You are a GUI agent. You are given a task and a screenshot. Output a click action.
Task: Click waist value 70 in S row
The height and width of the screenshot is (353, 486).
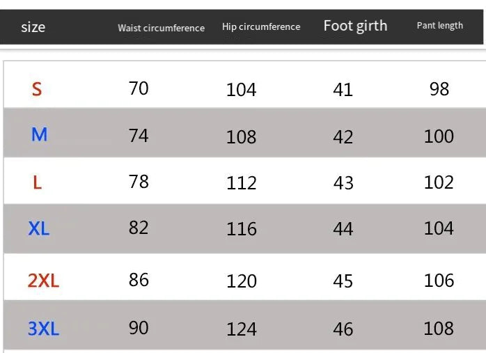click(x=139, y=88)
